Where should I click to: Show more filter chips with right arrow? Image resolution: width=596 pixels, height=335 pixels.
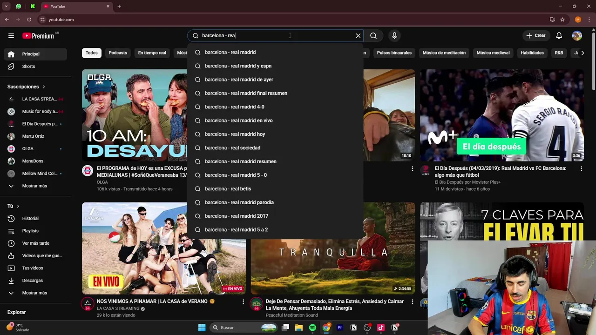[x=582, y=53]
